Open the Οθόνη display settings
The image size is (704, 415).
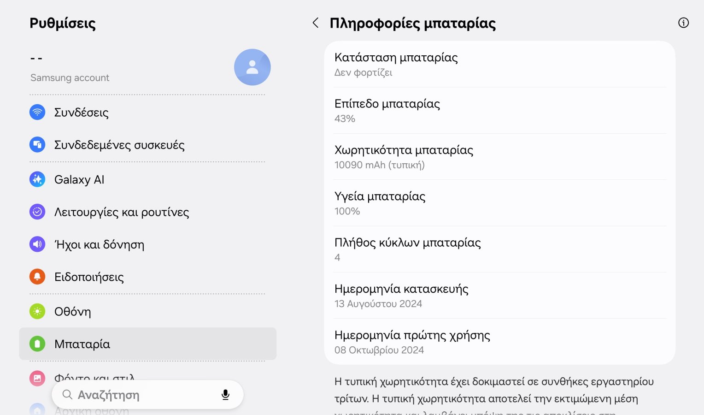[147, 311]
